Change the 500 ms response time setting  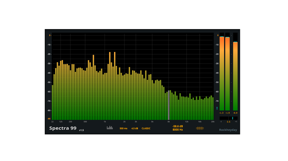click(x=124, y=129)
